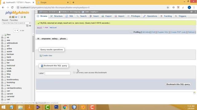Open the Export tab

click(107, 16)
